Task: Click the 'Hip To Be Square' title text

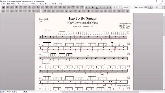Action: coord(83,18)
